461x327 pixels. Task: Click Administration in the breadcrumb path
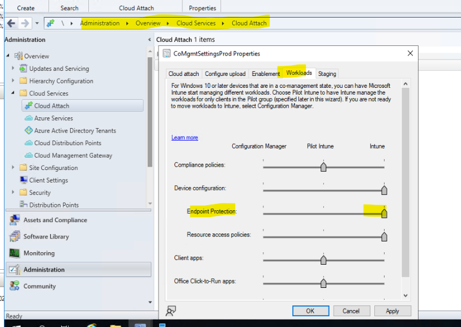tap(100, 23)
